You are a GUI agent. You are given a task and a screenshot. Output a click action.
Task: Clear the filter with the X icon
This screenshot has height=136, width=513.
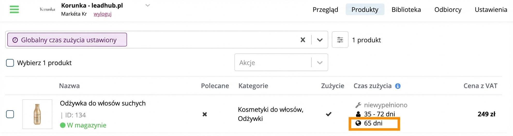(303, 40)
